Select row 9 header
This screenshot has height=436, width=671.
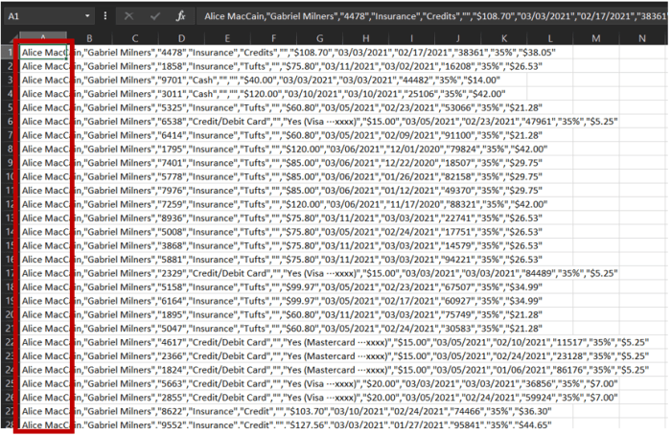pos(10,163)
